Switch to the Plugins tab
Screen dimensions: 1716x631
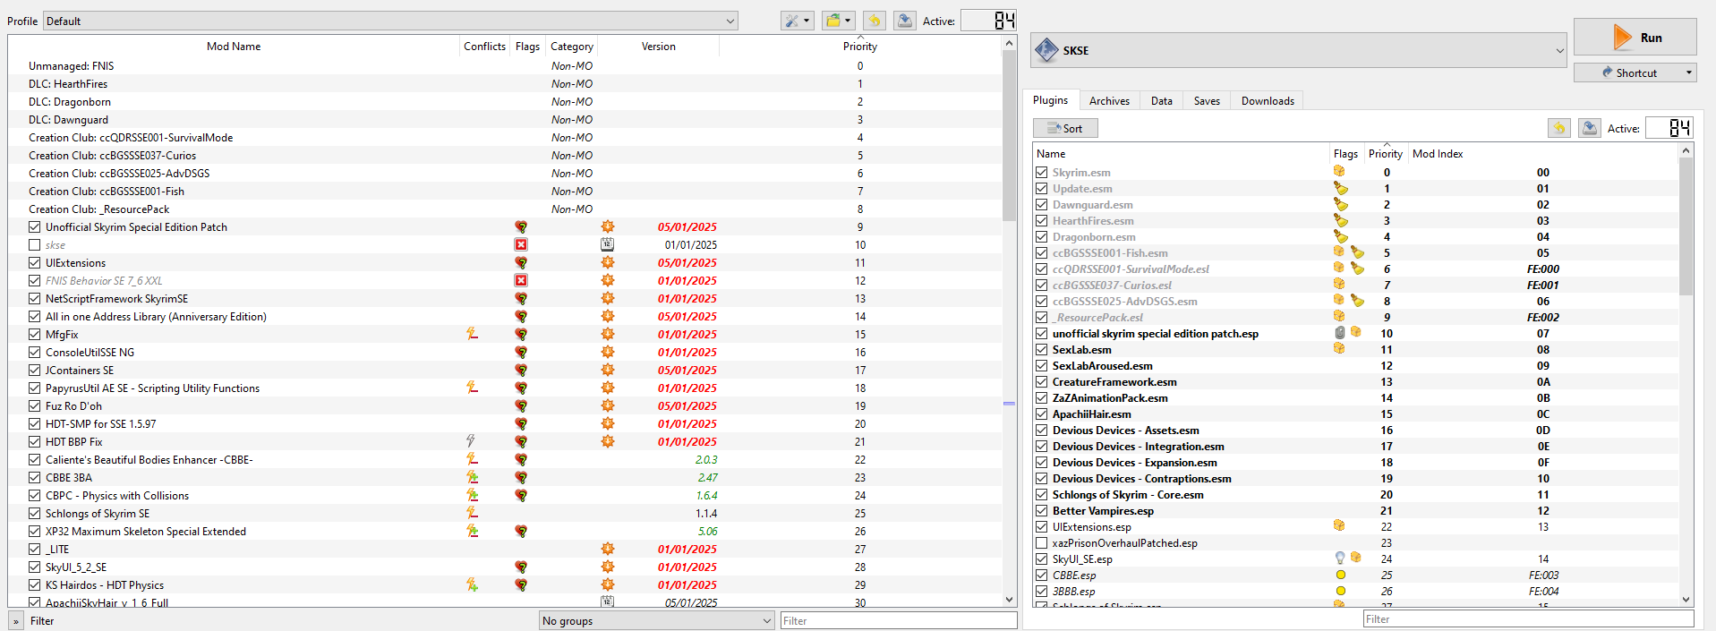pos(1050,100)
